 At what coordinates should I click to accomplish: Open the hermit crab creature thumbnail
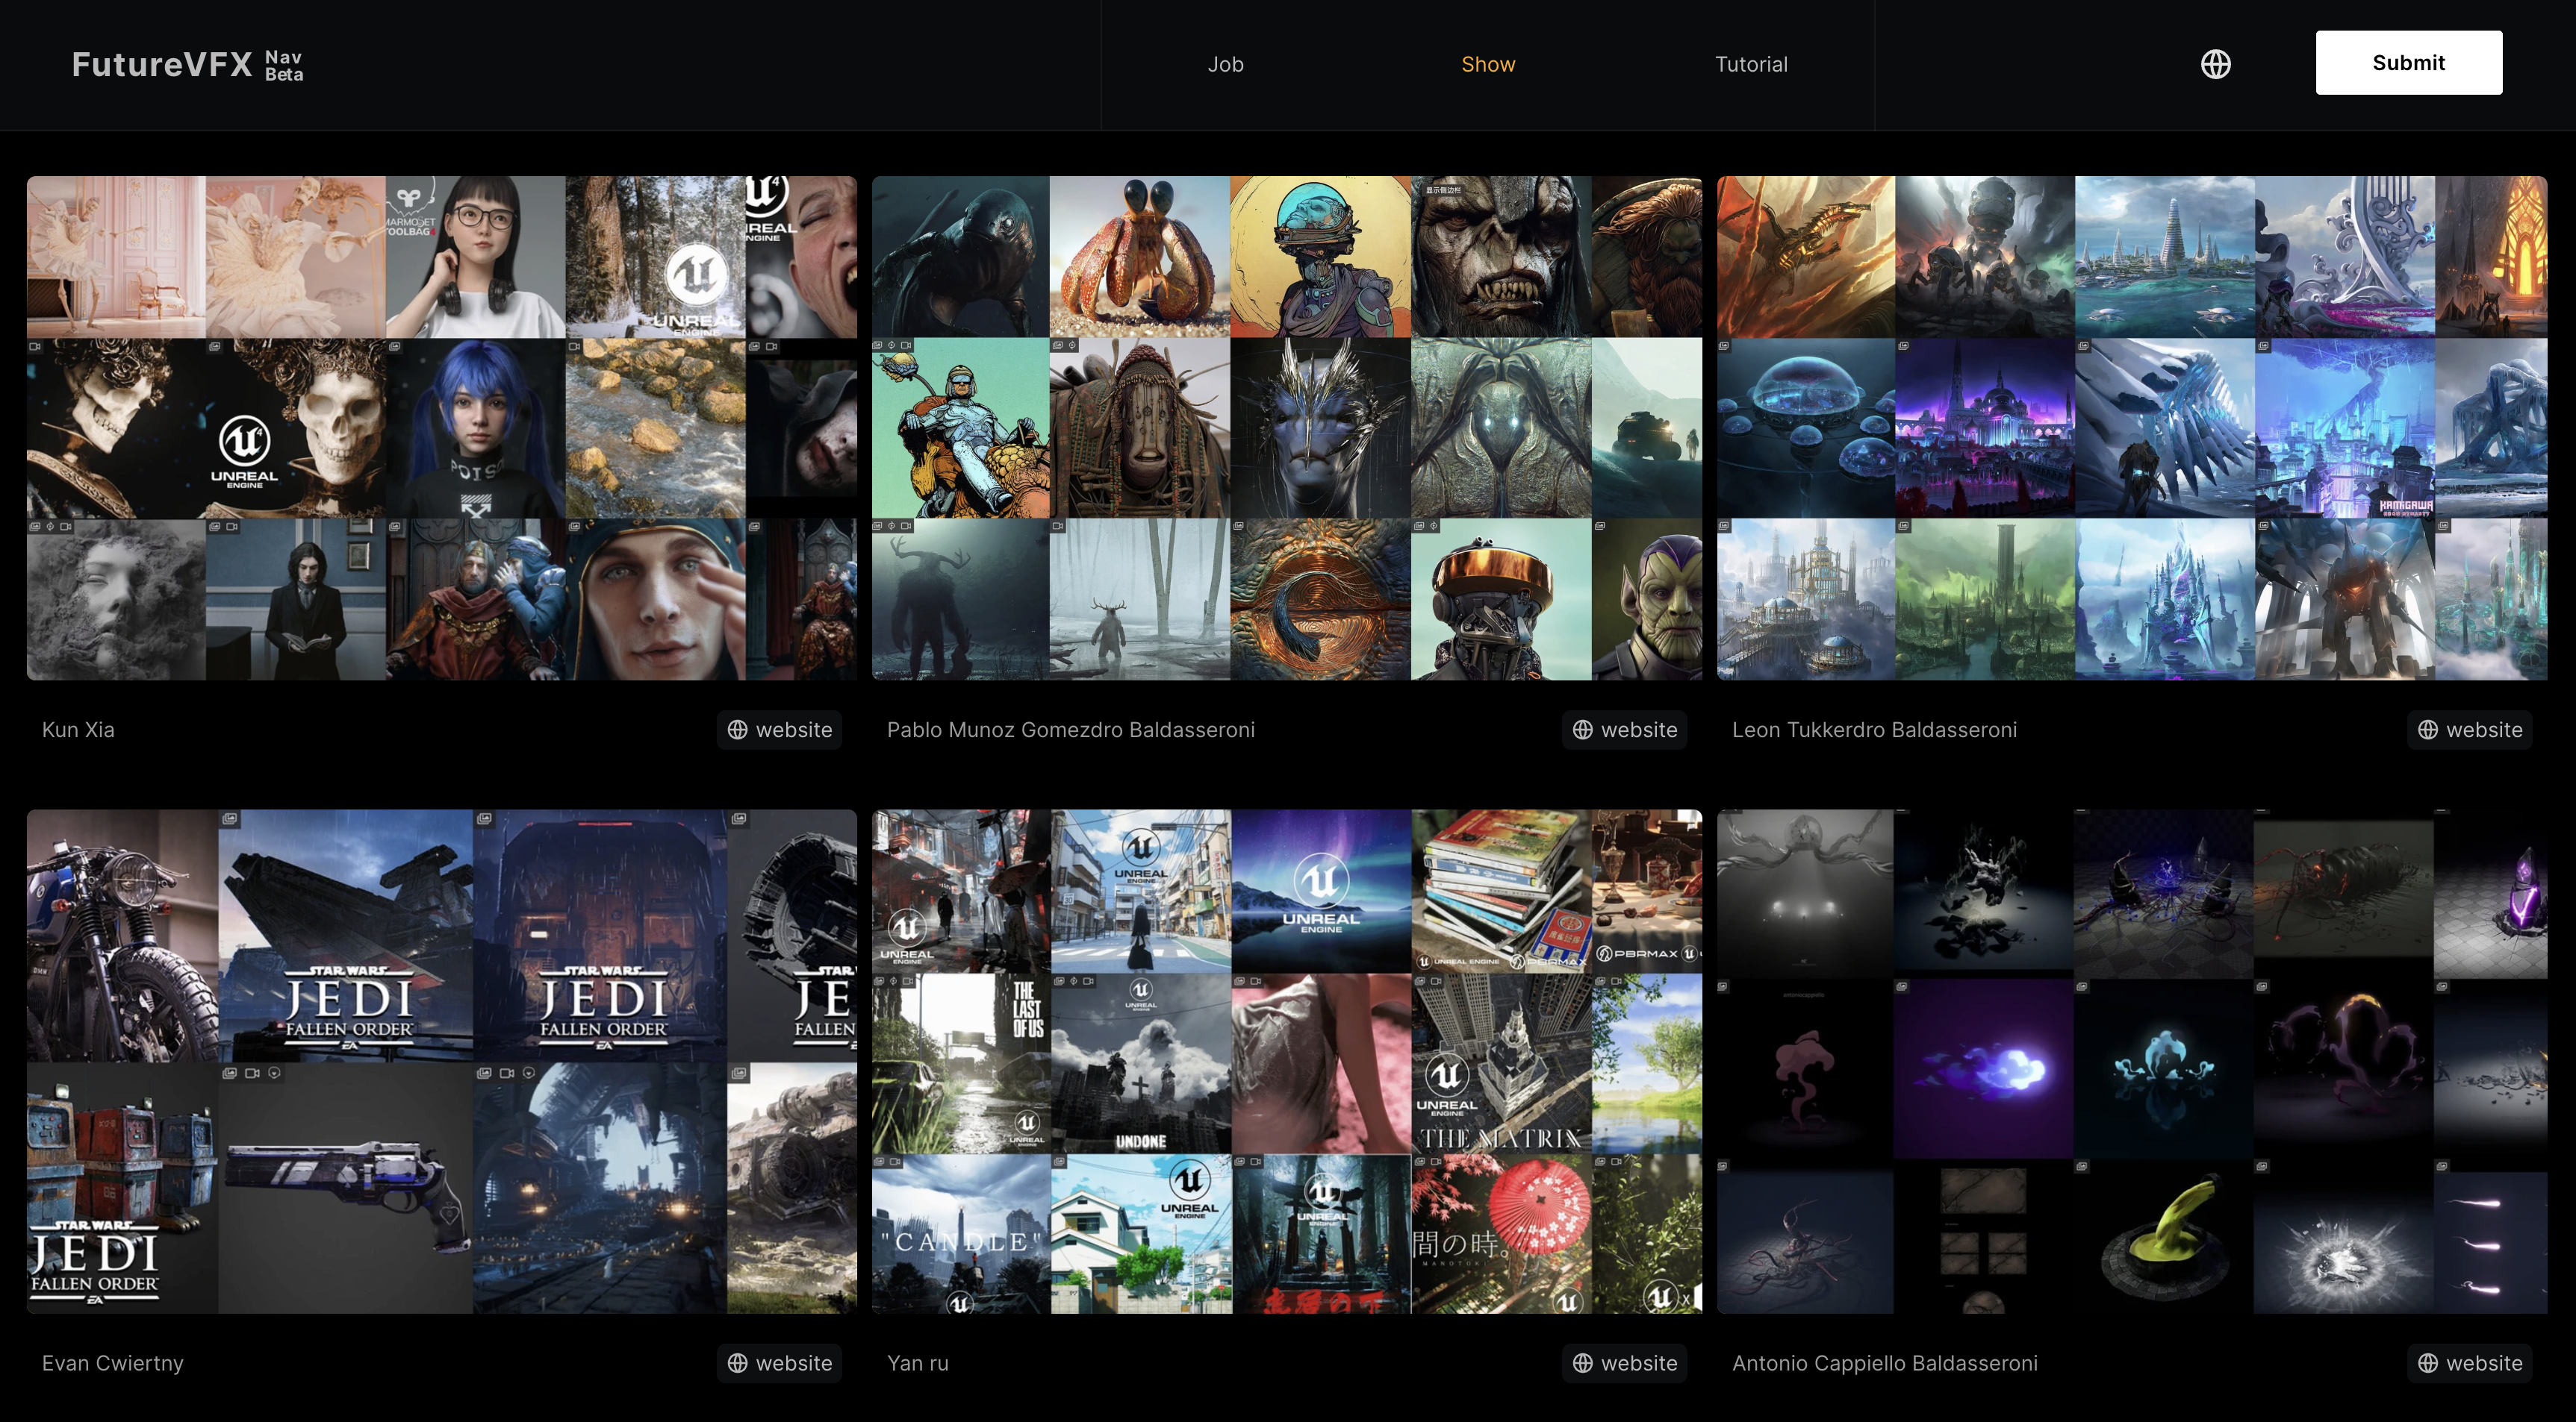pos(1140,257)
